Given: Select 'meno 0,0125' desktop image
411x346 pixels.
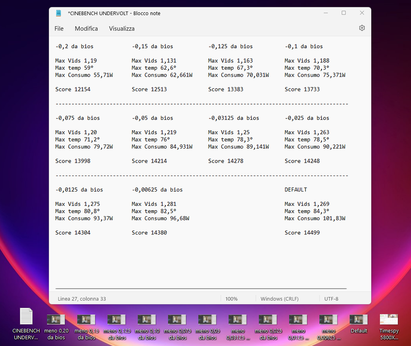Looking at the screenshot, I should click(298, 327).
